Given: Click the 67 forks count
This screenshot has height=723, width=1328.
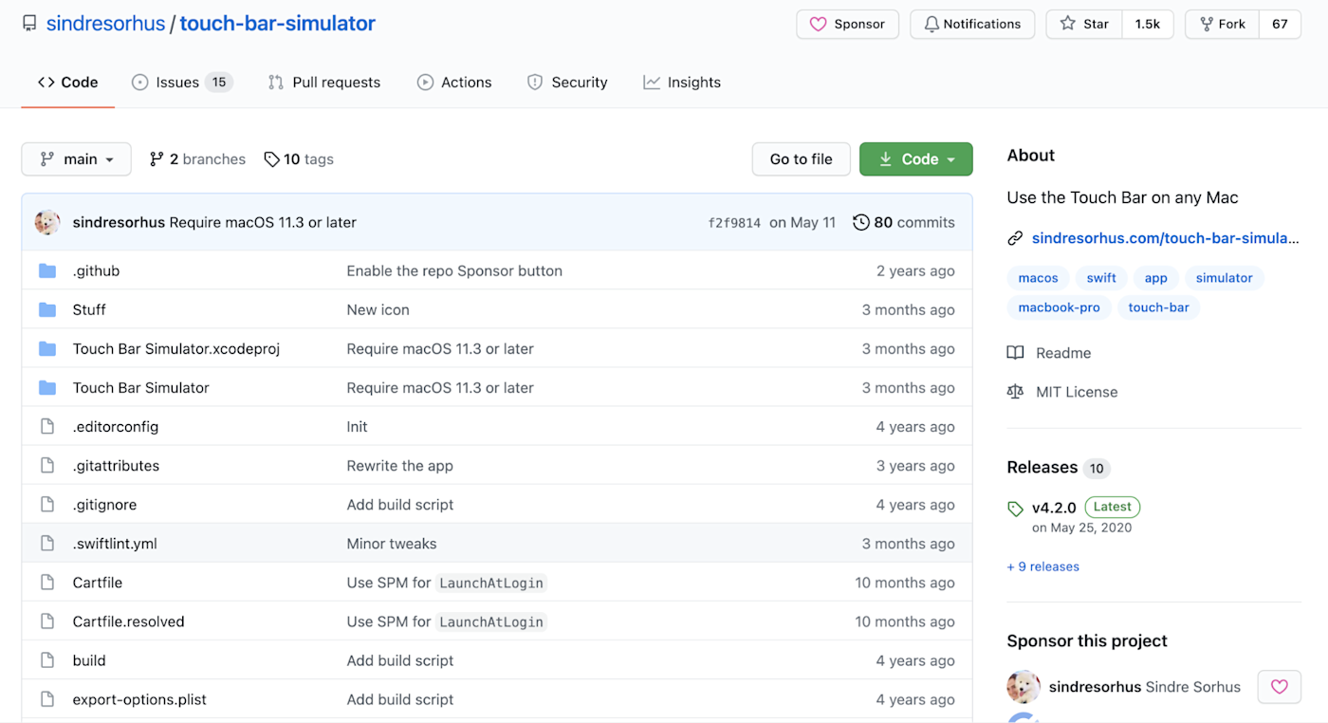Looking at the screenshot, I should tap(1280, 24).
